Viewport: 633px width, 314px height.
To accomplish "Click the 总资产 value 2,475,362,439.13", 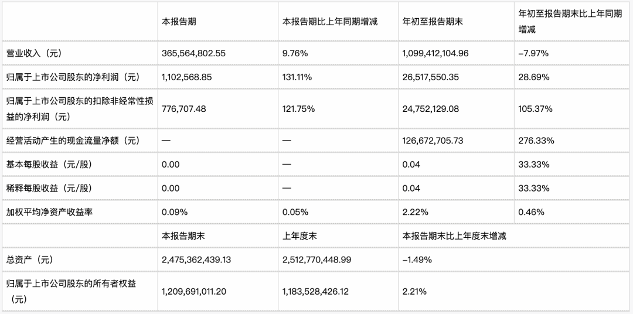I will [x=196, y=260].
